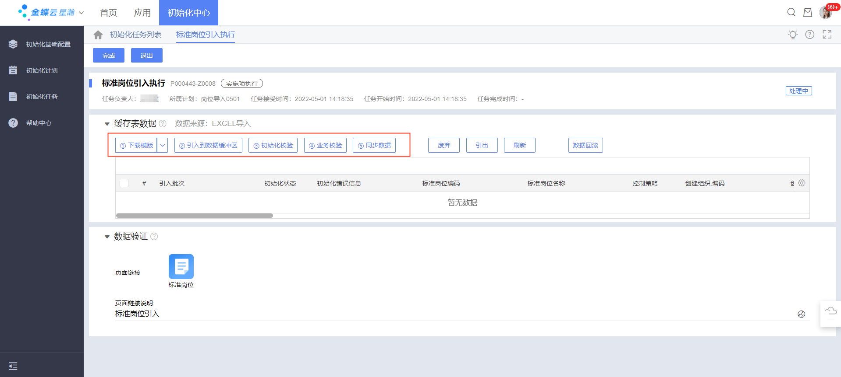
Task: Click the search magnifier icon
Action: pos(791,12)
